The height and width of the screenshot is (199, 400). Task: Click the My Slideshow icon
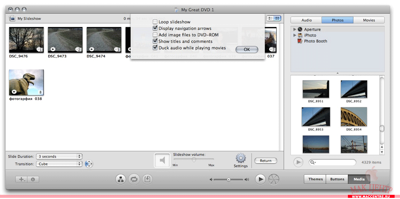[x=12, y=19]
